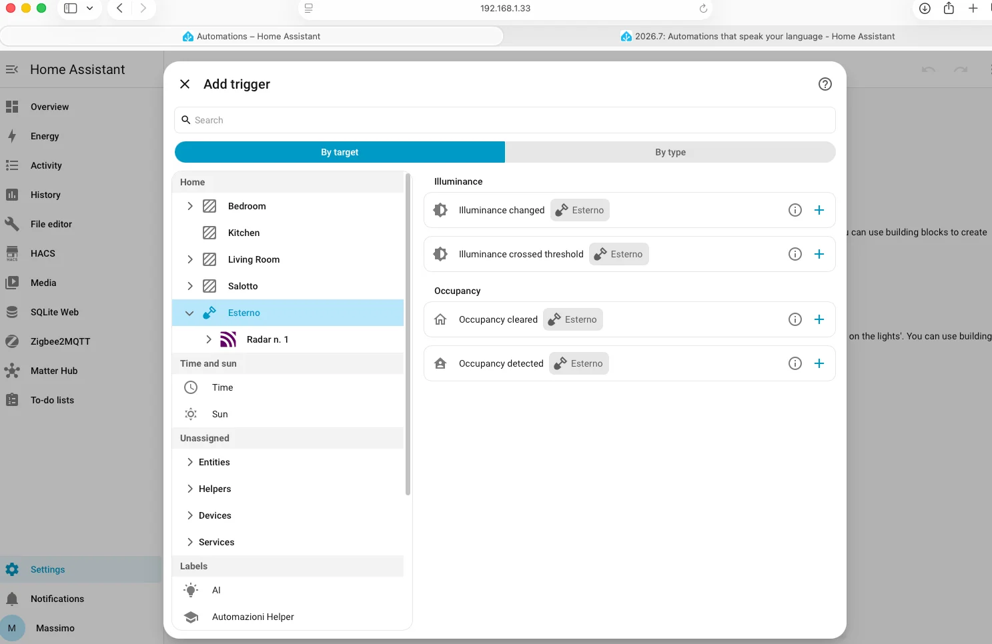The image size is (992, 644).
Task: Click the Illuminance crossed threshold row text
Action: point(521,254)
